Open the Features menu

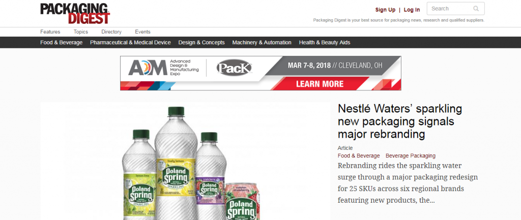(x=50, y=32)
